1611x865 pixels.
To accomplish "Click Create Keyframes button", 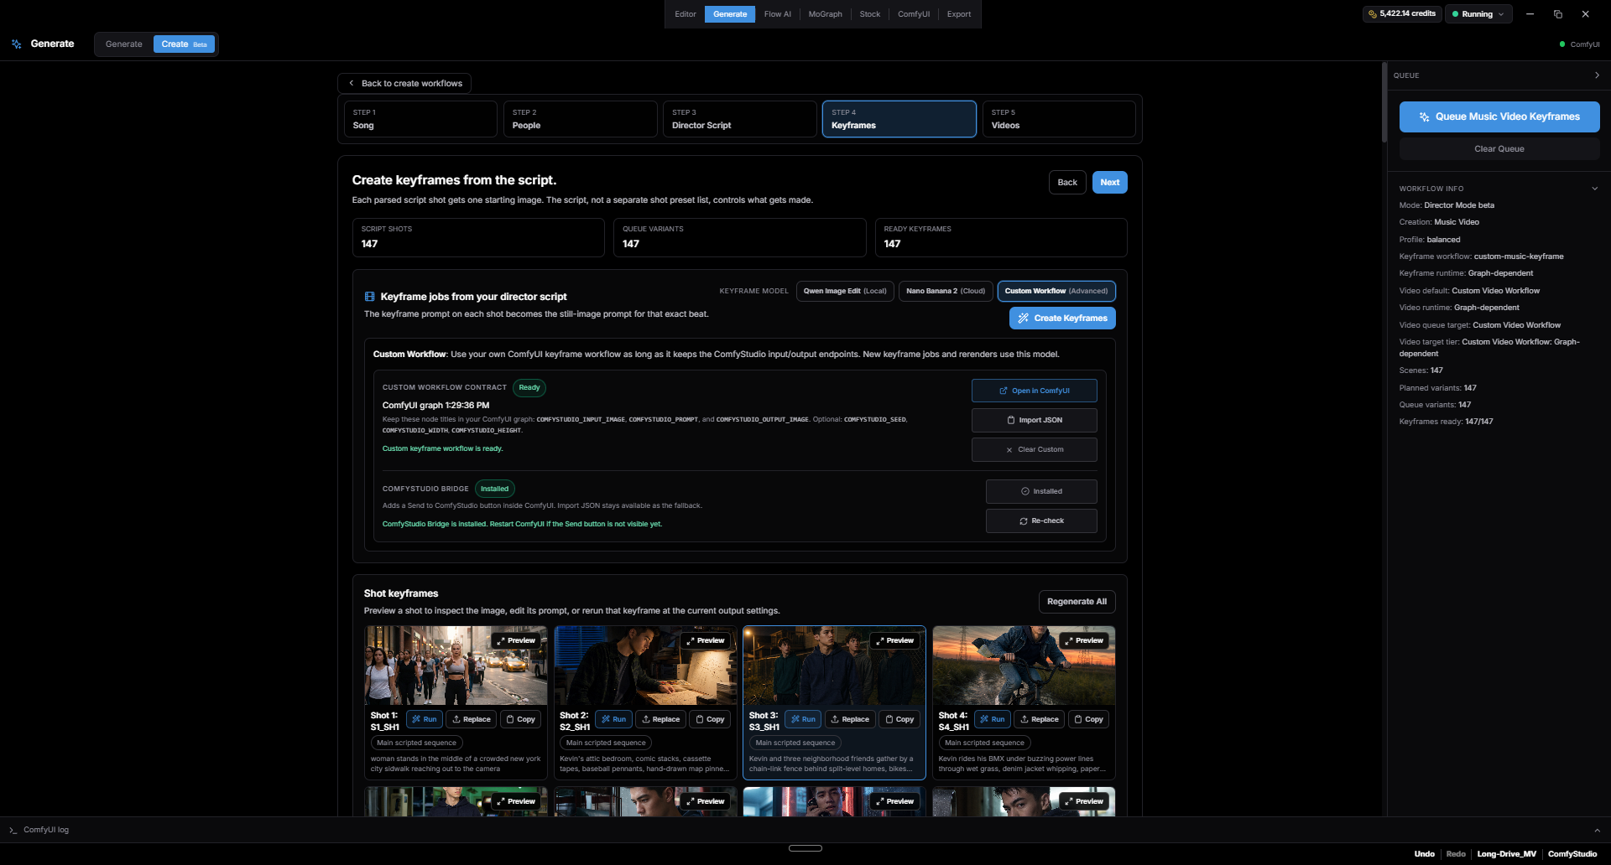I will click(x=1062, y=318).
